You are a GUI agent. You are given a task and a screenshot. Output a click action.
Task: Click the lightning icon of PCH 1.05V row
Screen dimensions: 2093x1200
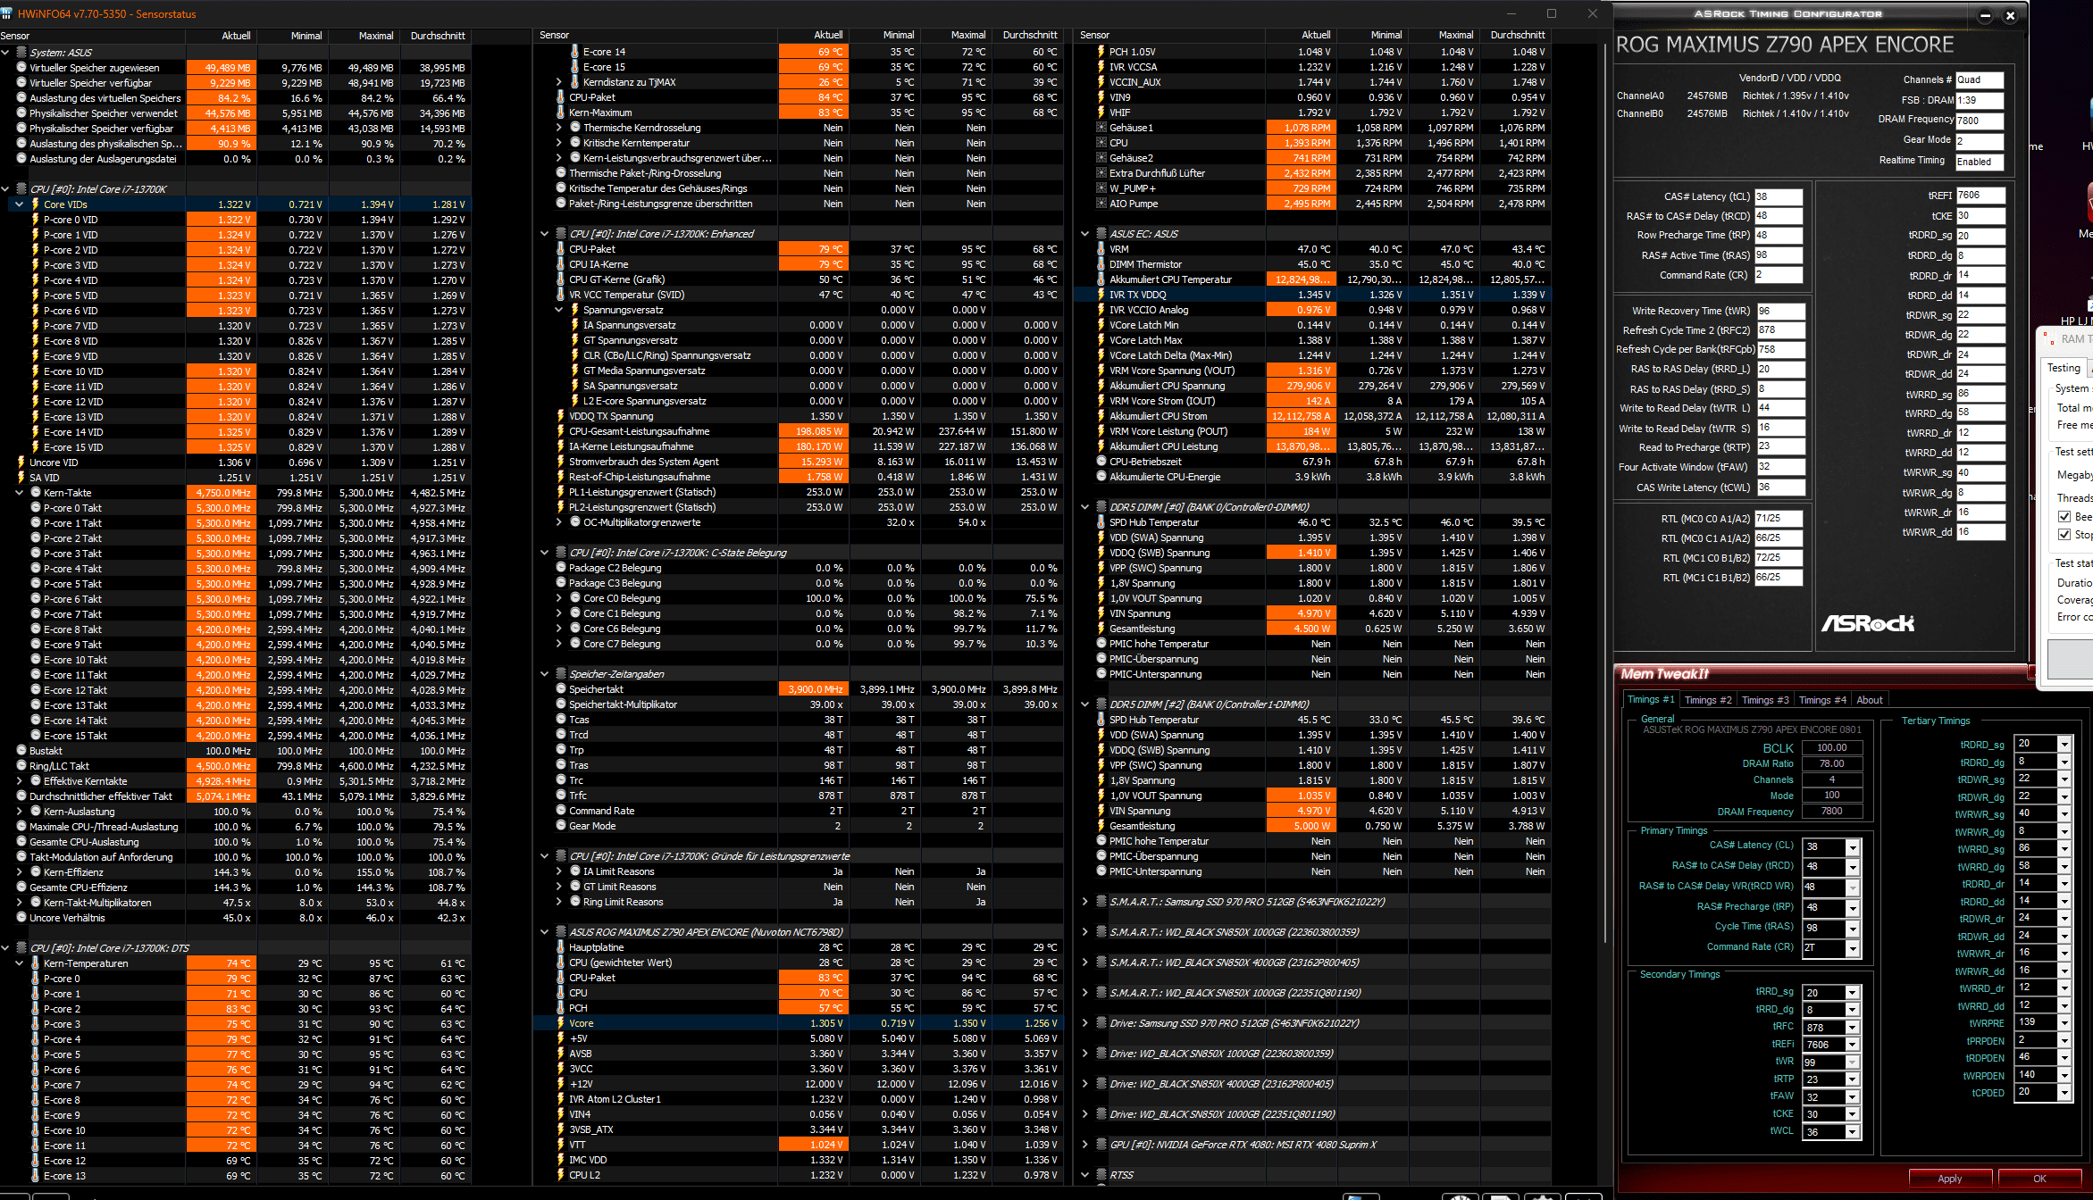coord(1101,52)
